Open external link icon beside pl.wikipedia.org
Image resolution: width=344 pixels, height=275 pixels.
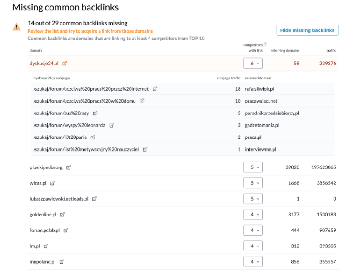tap(69, 167)
